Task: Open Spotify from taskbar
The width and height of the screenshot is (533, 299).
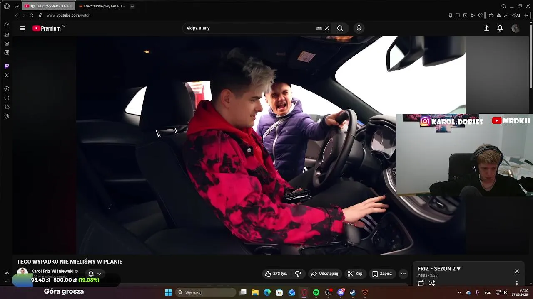Action: [x=316, y=292]
